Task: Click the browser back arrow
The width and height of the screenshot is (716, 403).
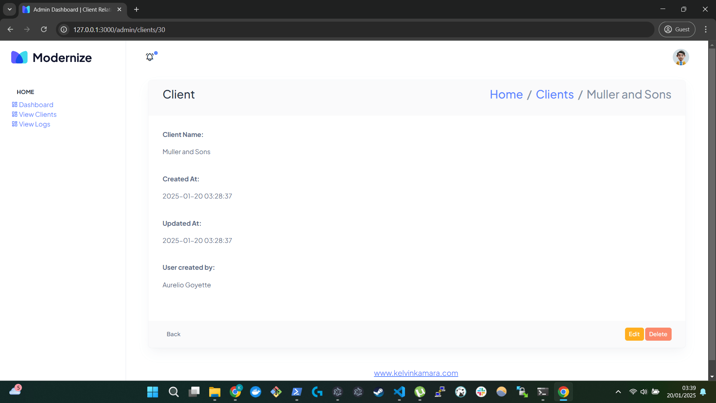Action: click(10, 29)
